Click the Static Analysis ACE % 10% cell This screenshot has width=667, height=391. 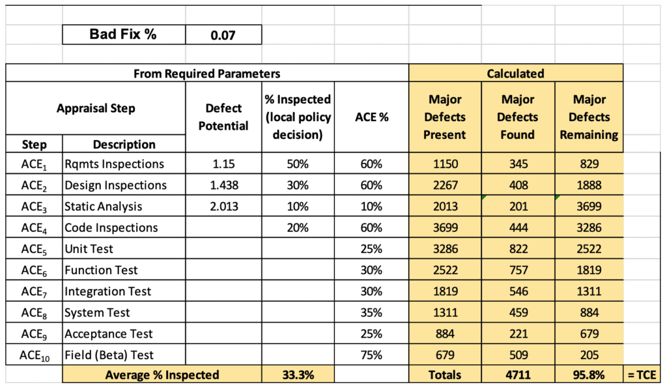click(x=371, y=206)
